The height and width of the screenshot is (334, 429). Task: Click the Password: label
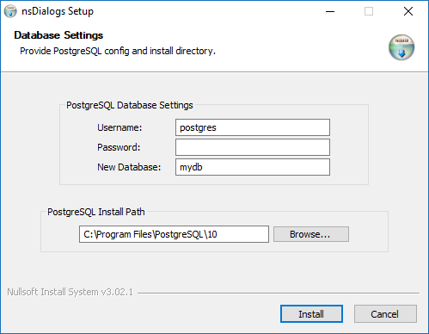tap(119, 147)
